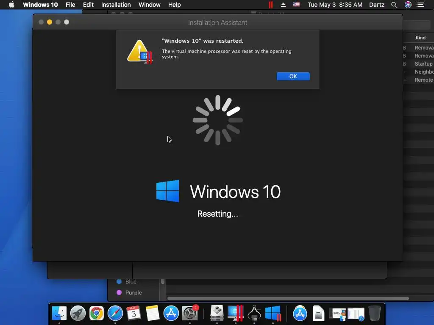
Task: Launch Safari from the Dock
Action: click(x=115, y=313)
